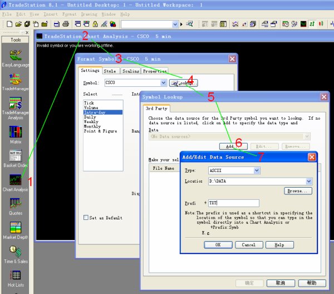Open the Format menu

(x=69, y=14)
